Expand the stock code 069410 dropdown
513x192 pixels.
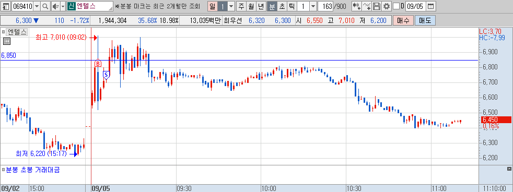point(37,6)
